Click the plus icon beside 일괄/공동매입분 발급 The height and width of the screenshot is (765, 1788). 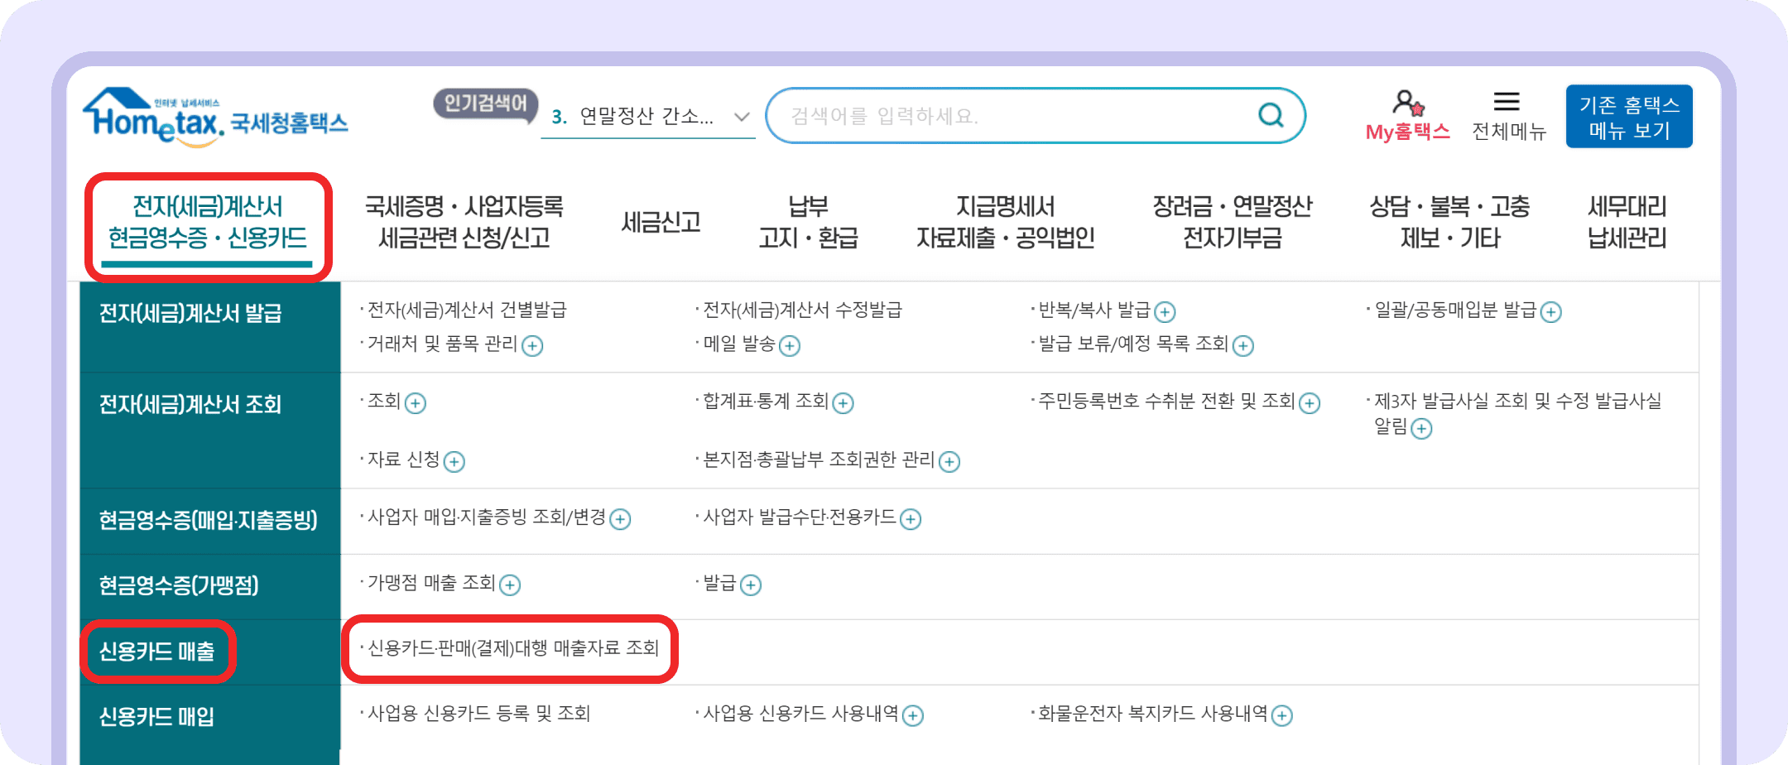coord(1552,312)
